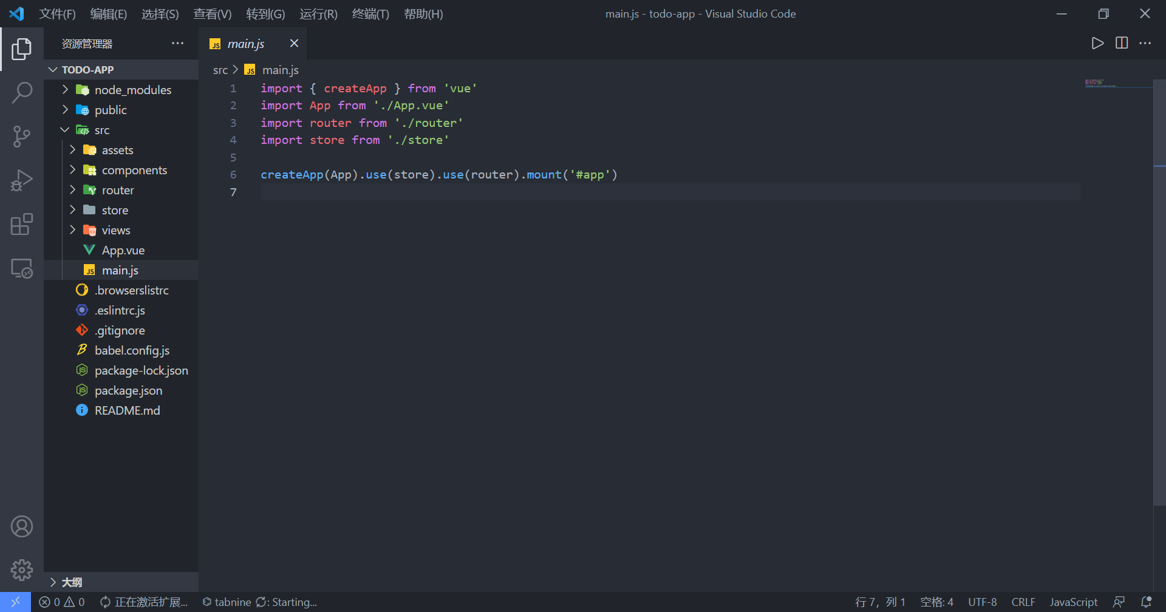Select the main.js editor tab
This screenshot has width=1166, height=612.
253,43
